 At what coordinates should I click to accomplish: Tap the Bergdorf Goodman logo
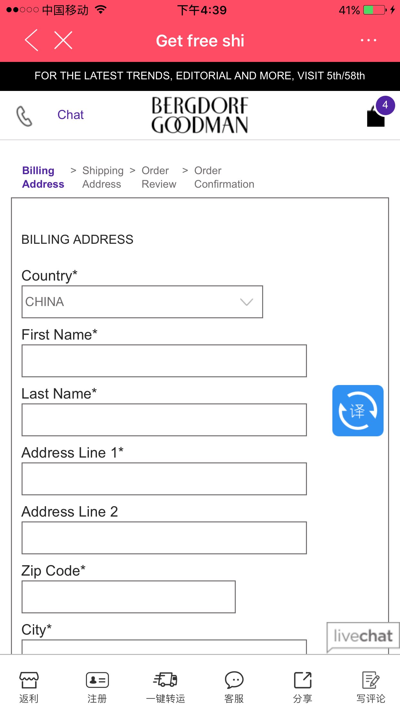tap(200, 115)
